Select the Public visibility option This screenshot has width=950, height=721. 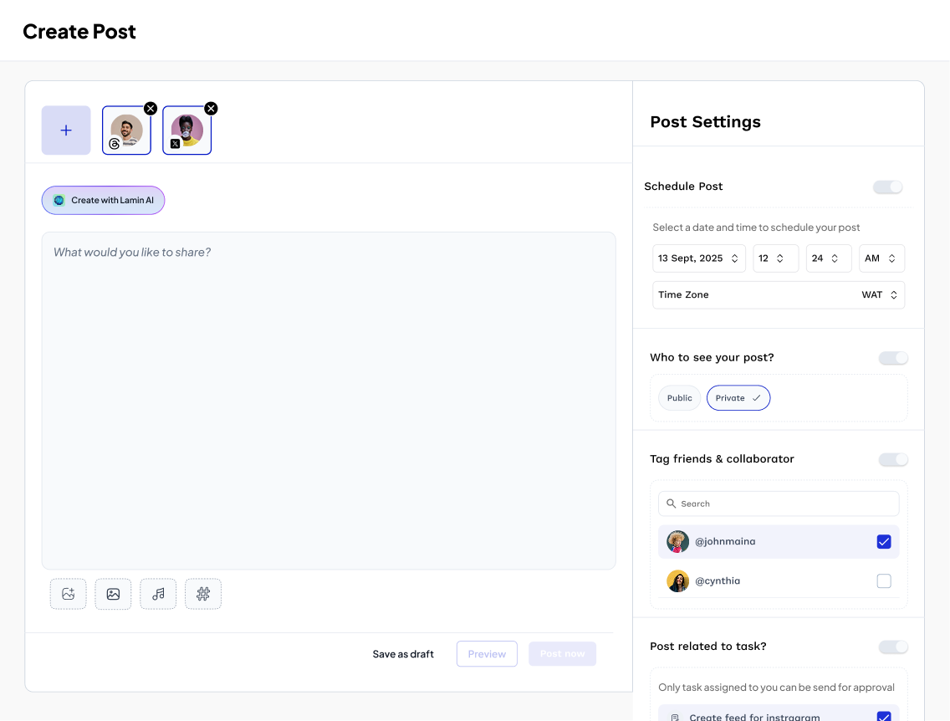[x=679, y=397]
